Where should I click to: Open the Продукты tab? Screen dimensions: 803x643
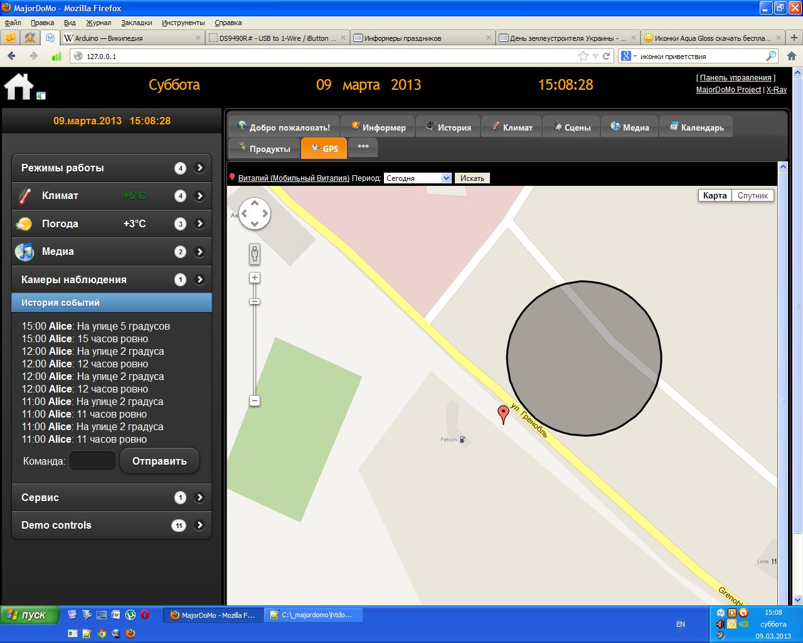263,148
